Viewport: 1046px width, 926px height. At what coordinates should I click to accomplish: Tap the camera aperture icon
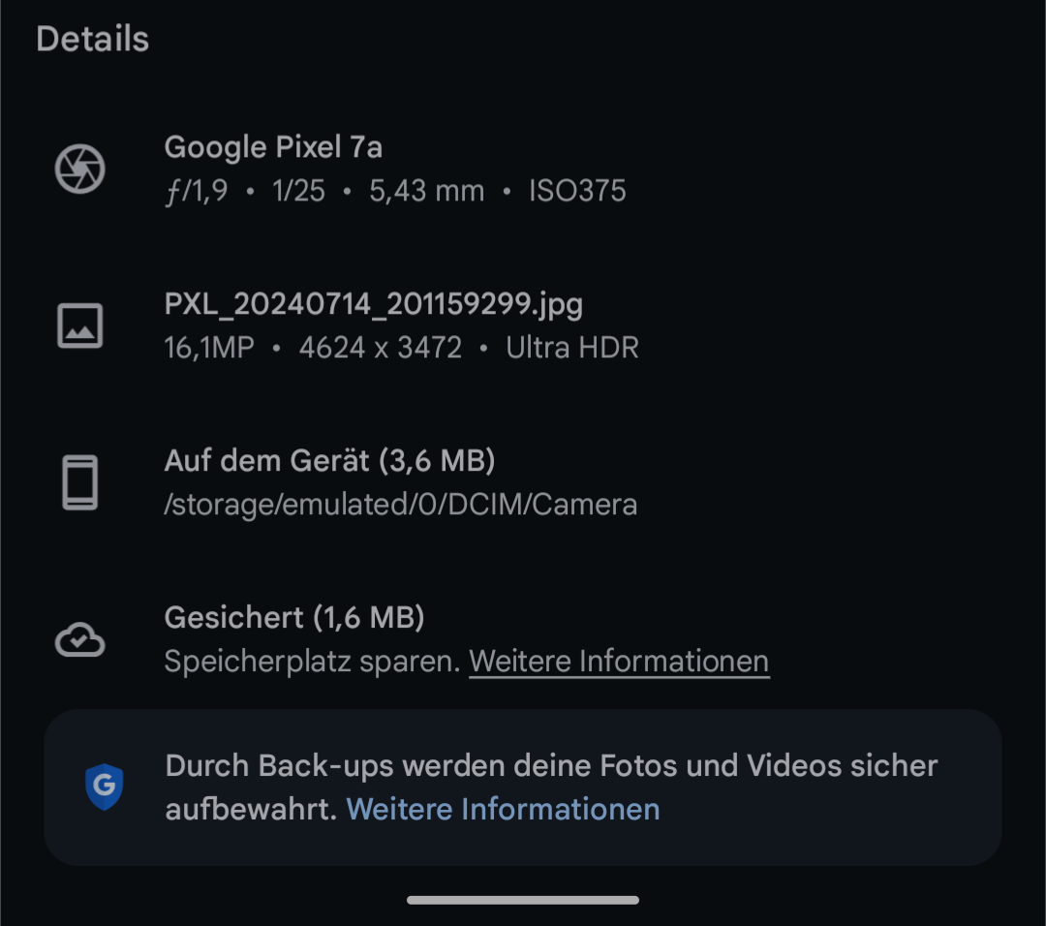pyautogui.click(x=79, y=170)
